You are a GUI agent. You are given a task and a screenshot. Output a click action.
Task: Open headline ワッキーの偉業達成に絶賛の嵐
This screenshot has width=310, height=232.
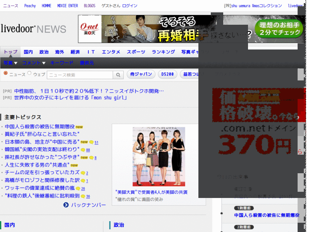40,188
